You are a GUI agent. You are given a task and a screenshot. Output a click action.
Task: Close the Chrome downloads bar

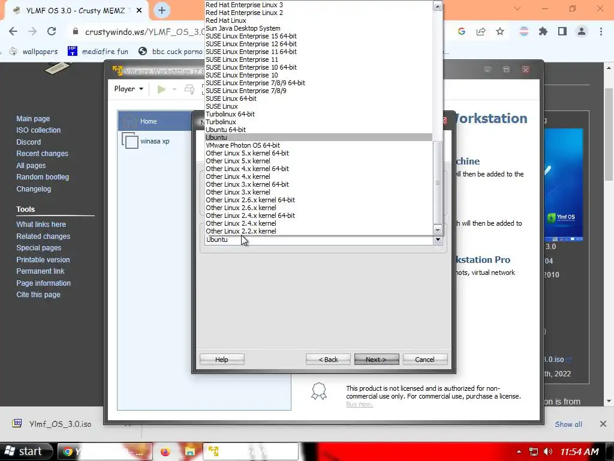[x=603, y=424]
